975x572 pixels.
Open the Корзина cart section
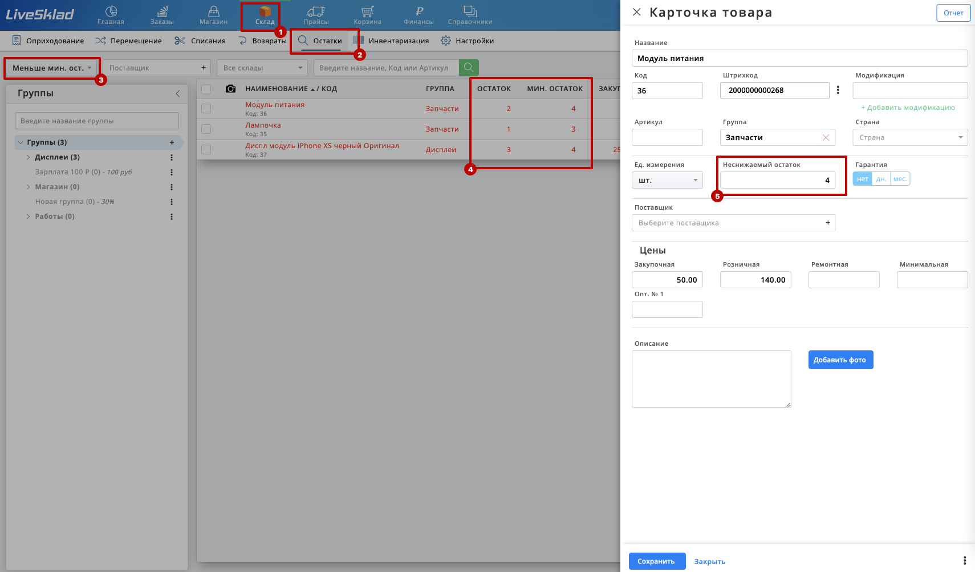(367, 15)
